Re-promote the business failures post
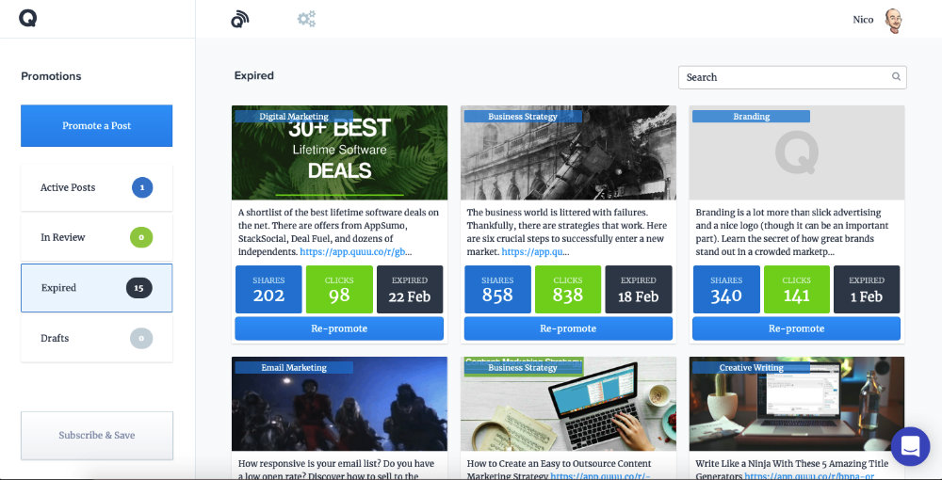Screen dimensions: 942x480 coord(568,328)
